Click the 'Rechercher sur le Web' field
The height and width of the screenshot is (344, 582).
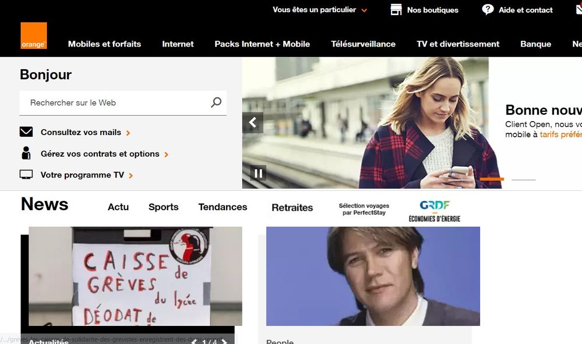(x=117, y=102)
